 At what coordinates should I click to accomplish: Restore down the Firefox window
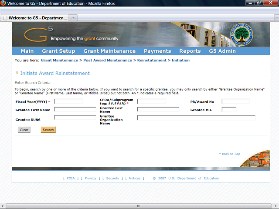[x=259, y=3]
